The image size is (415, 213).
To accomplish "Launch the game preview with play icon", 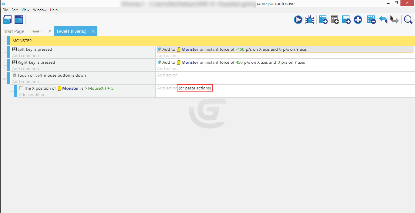I will pos(298,20).
